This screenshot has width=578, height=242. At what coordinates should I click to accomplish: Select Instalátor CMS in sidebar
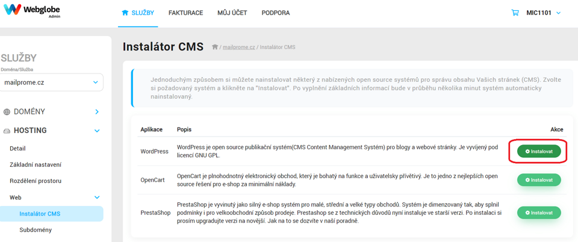(x=52, y=214)
